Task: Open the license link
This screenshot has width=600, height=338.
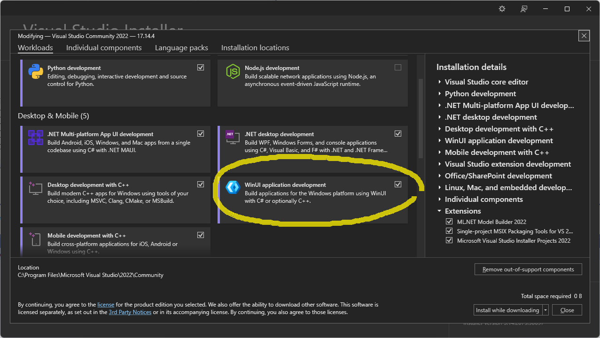Action: pos(106,305)
